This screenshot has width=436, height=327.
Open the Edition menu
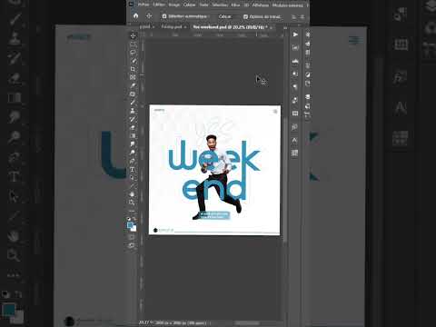pos(159,5)
